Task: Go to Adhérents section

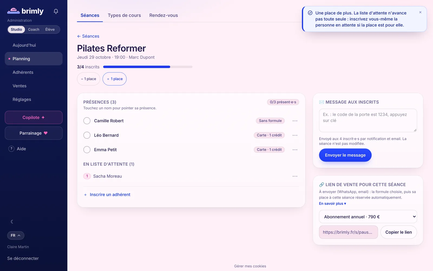Action: point(34,72)
